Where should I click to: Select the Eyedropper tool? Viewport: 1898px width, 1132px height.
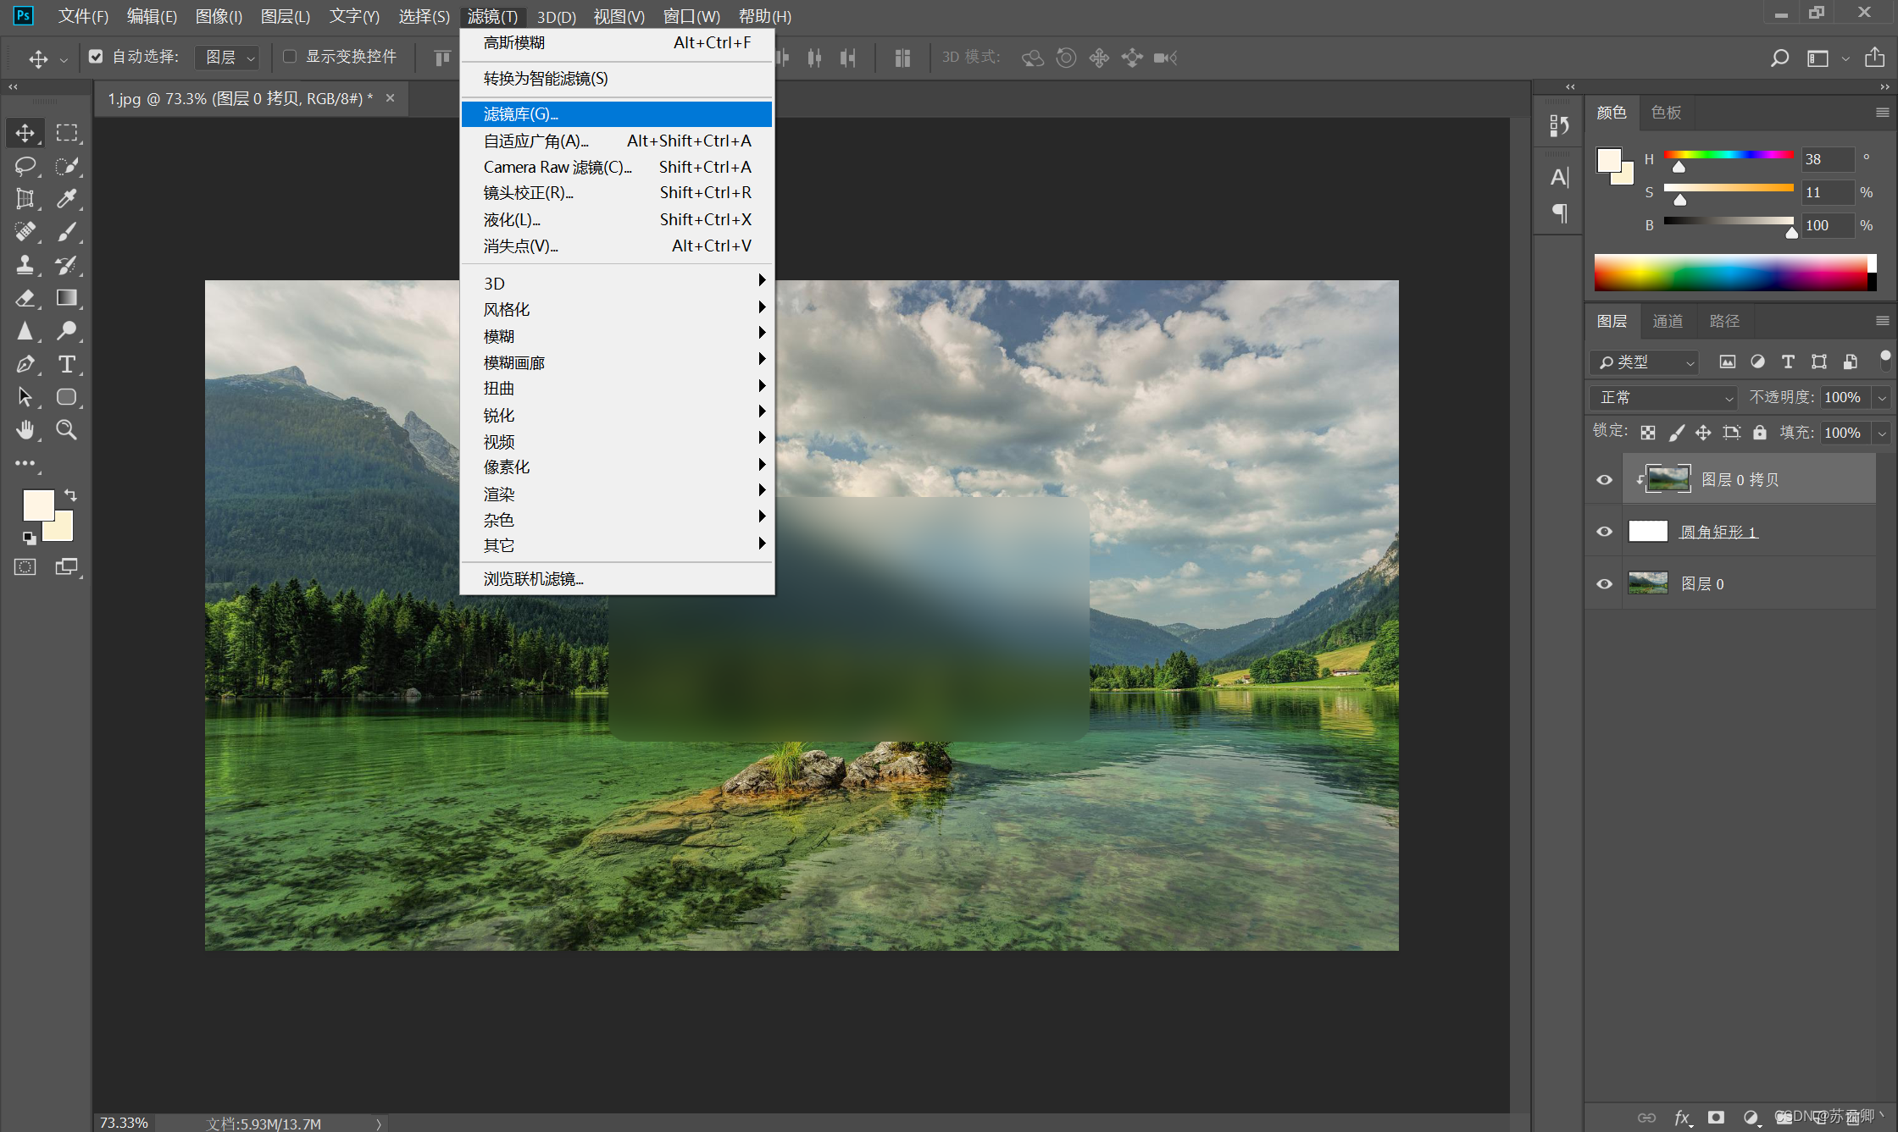pos(67,199)
